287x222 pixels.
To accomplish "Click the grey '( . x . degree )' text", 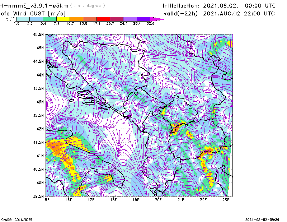I will [88, 6].
